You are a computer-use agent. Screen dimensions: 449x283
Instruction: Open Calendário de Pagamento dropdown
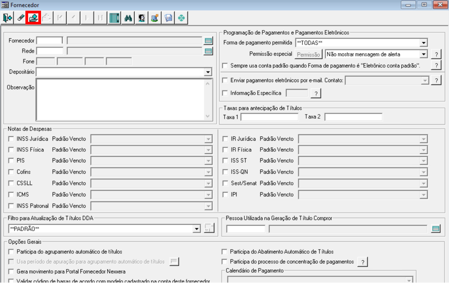[410, 279]
